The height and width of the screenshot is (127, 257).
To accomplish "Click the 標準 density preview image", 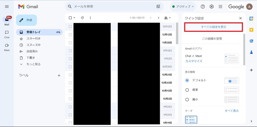I will 232,90.
